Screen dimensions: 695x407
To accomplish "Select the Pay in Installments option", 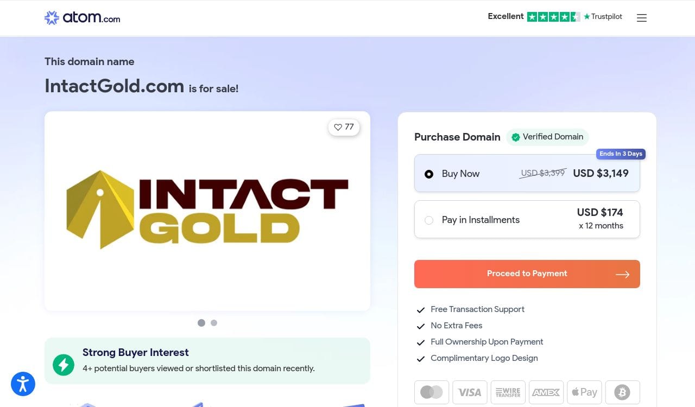I will point(429,220).
